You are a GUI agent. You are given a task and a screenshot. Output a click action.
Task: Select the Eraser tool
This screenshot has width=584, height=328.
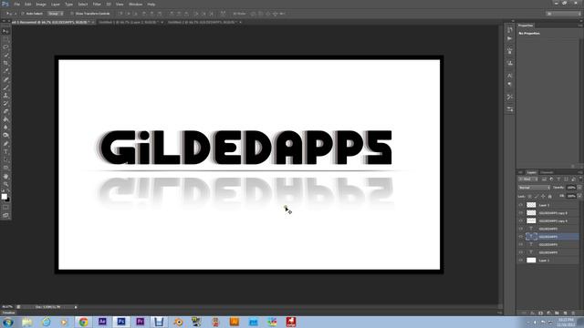(x=5, y=111)
